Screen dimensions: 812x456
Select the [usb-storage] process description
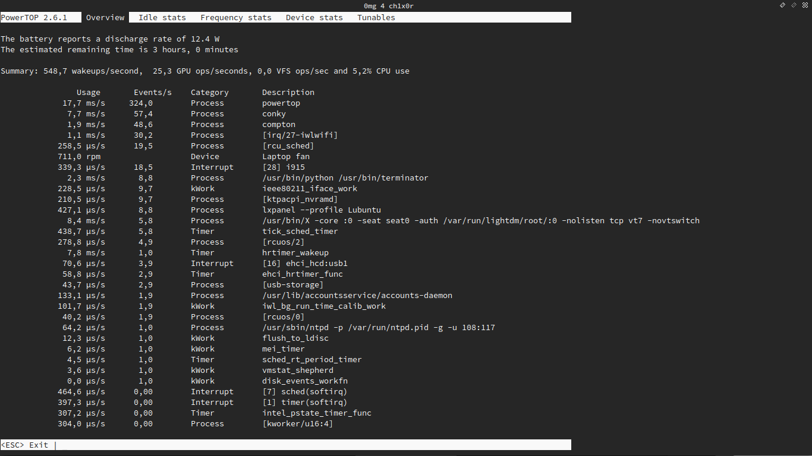click(x=293, y=284)
